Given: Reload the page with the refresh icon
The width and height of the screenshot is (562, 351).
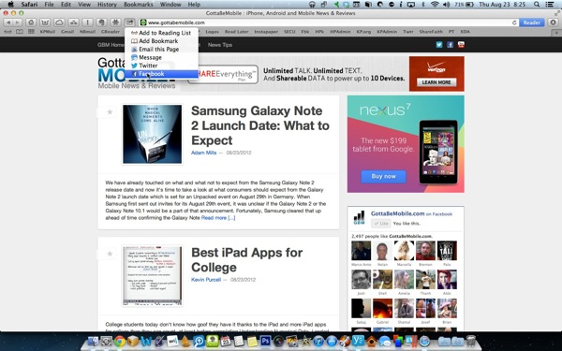Looking at the screenshot, I should click(x=514, y=22).
